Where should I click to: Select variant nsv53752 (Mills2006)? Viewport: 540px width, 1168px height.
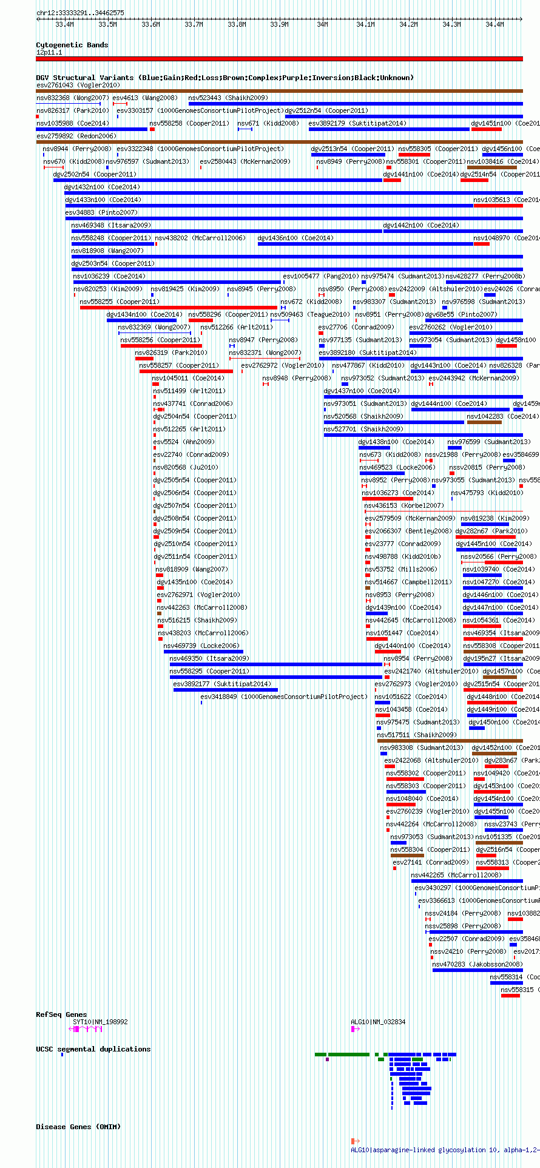(x=368, y=575)
